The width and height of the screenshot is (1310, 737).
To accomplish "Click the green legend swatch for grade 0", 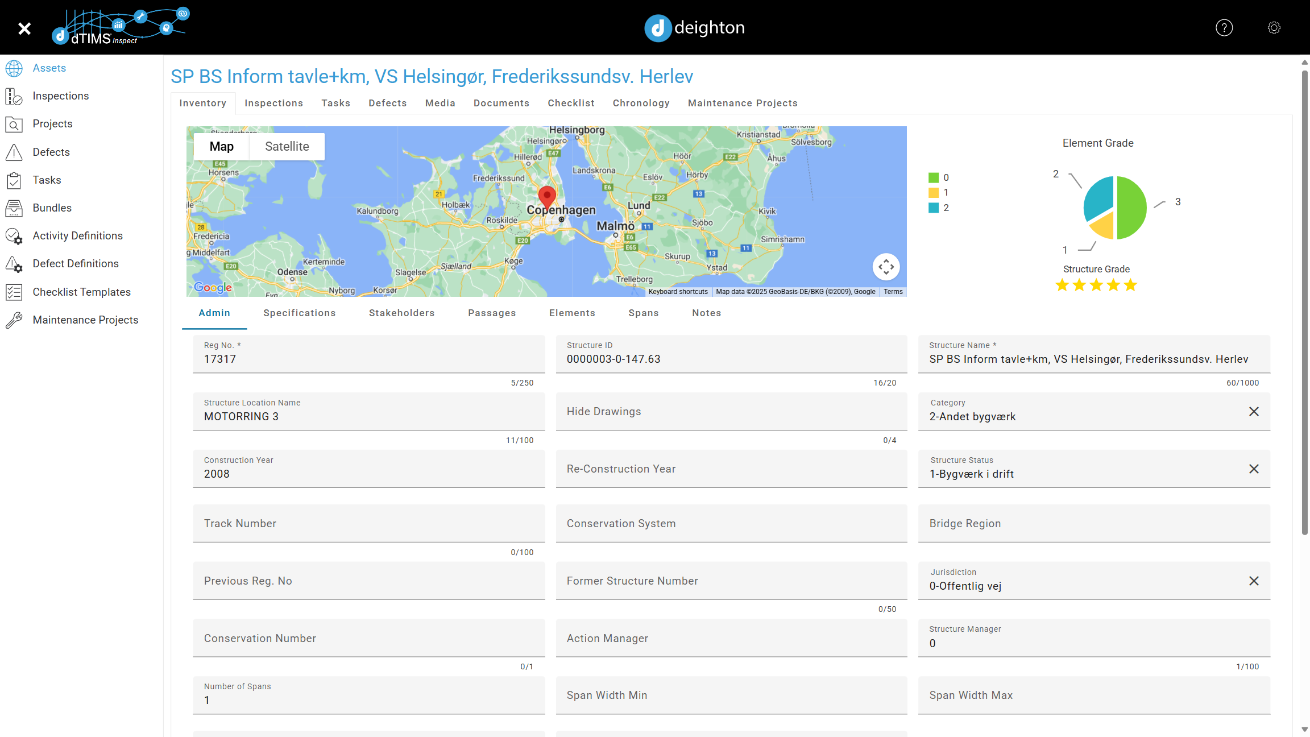I will coord(933,177).
